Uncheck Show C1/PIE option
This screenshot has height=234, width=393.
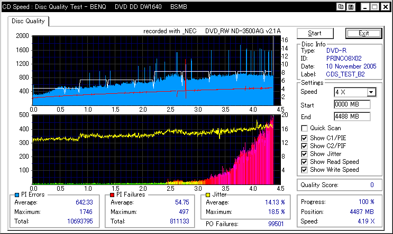304,138
